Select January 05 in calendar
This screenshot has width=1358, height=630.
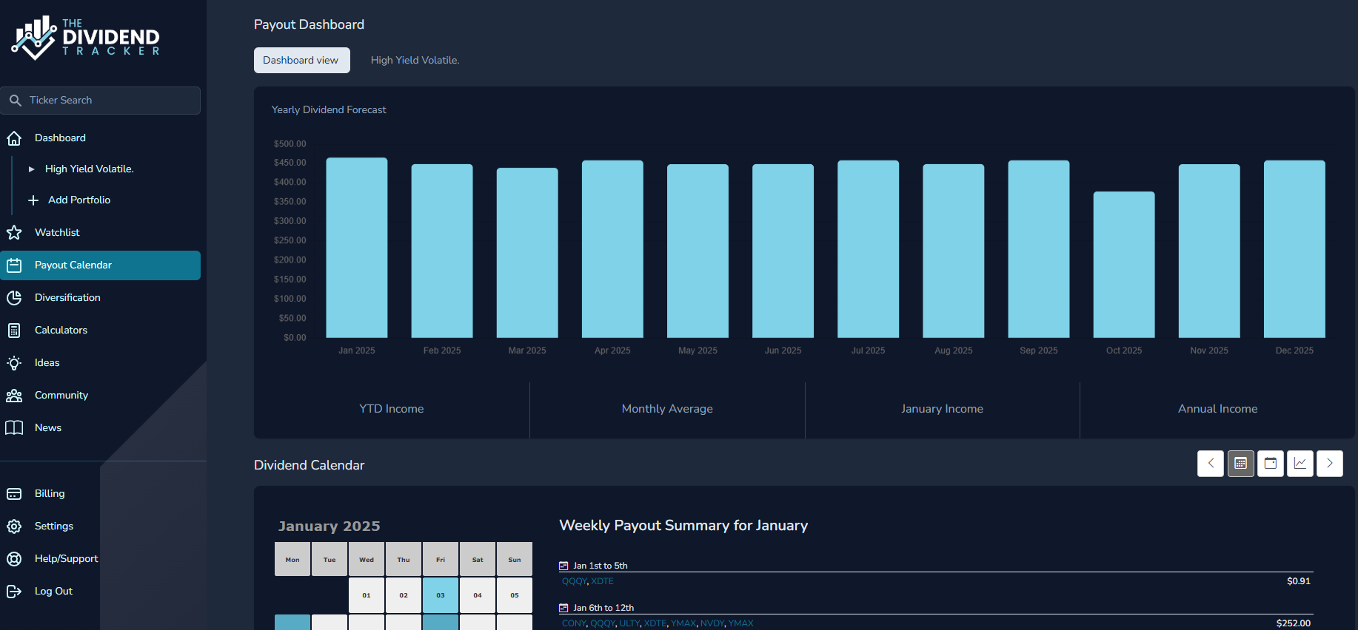click(515, 595)
